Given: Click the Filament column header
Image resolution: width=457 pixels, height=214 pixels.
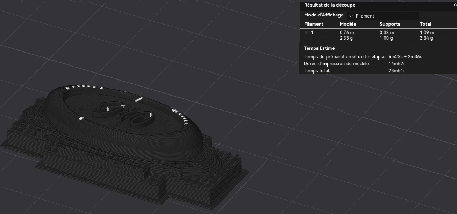Looking at the screenshot, I should [x=314, y=24].
